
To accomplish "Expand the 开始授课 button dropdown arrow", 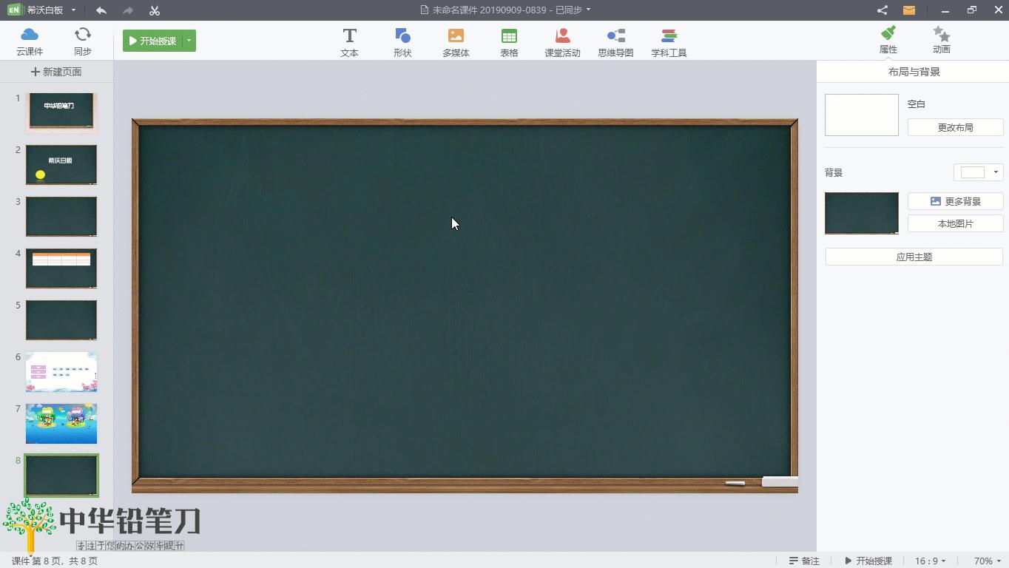I will pyautogui.click(x=189, y=41).
